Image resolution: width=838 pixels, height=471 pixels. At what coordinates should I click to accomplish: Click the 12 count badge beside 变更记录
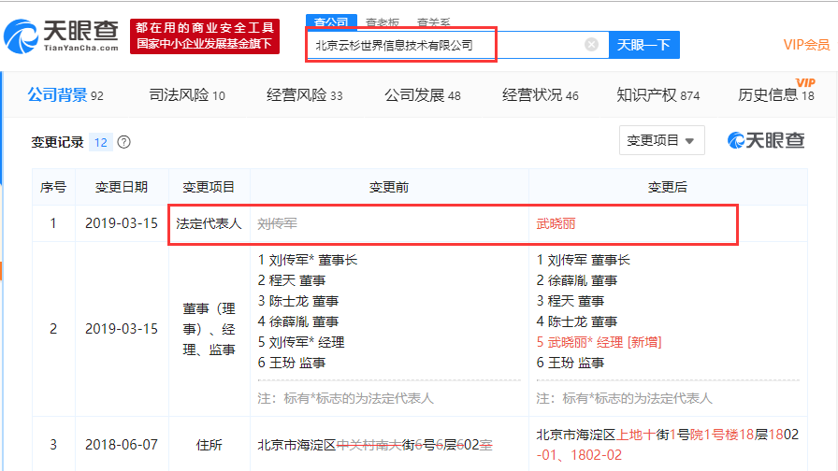click(x=100, y=143)
